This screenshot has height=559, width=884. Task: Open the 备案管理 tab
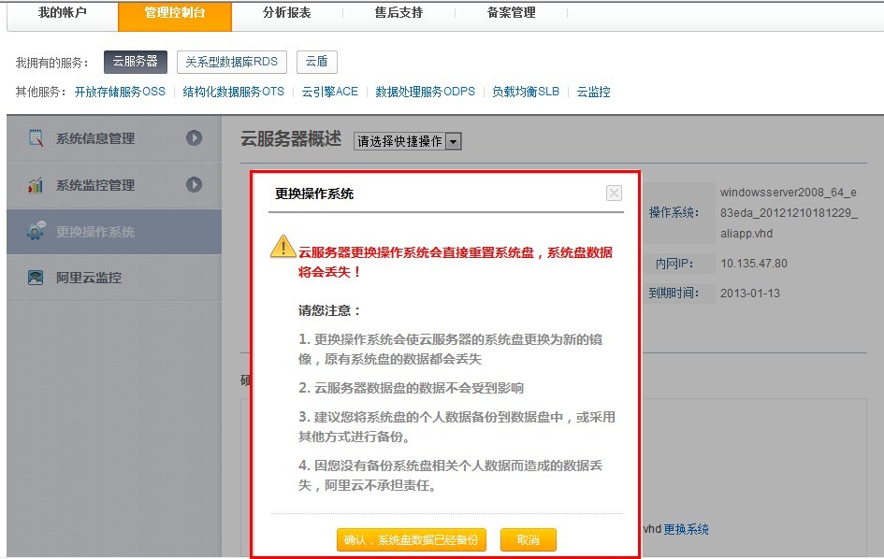pyautogui.click(x=512, y=12)
